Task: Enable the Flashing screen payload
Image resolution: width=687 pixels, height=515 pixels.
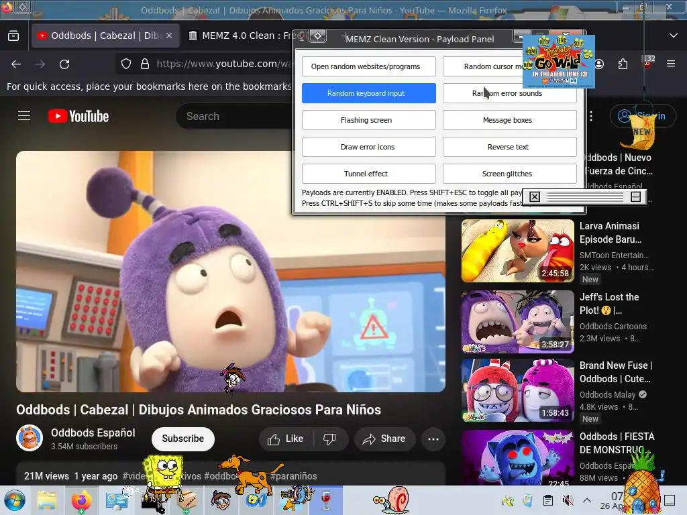Action: pyautogui.click(x=368, y=120)
